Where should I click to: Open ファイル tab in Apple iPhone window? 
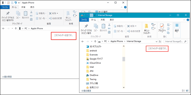coord(5,7)
